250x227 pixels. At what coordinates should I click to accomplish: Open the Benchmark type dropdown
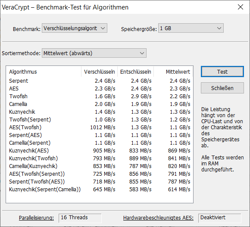(x=75, y=28)
